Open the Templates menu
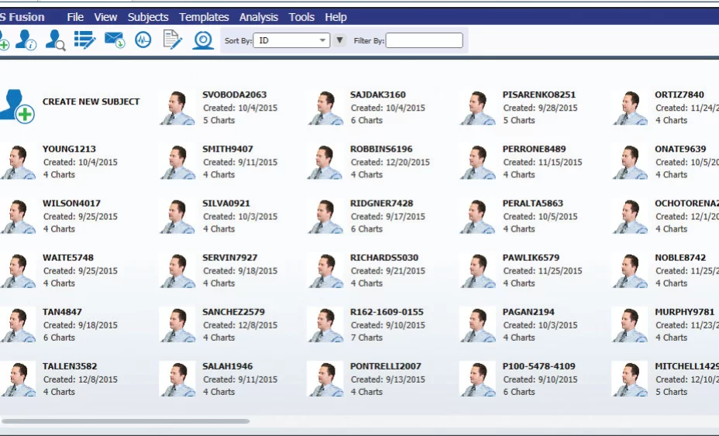The height and width of the screenshot is (436, 719). (x=204, y=17)
